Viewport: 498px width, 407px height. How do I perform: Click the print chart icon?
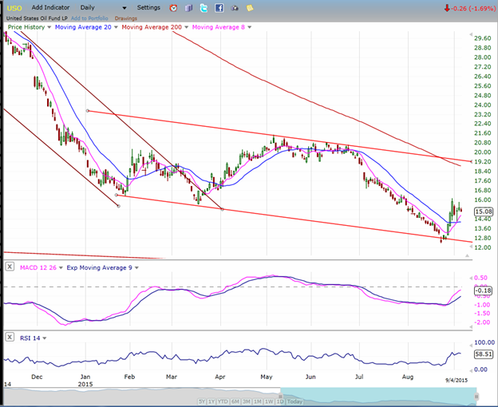coord(234,8)
